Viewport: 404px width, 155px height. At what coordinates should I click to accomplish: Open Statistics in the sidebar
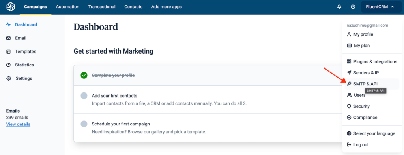[24, 65]
